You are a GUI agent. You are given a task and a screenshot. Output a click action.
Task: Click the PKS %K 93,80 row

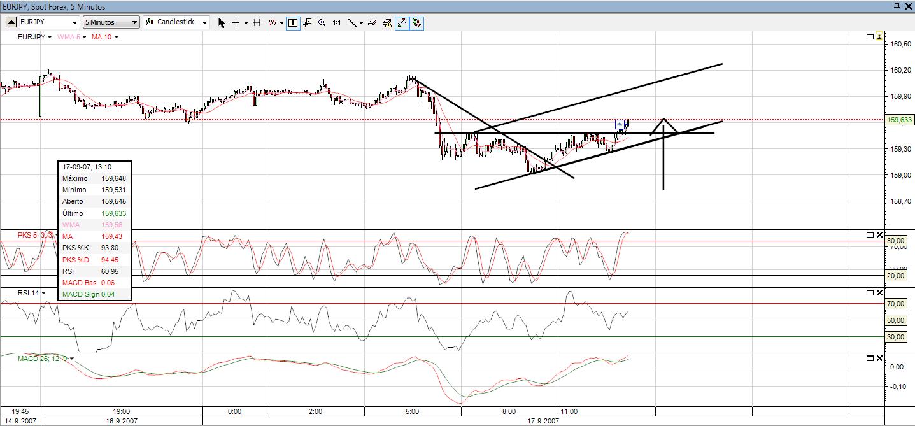point(94,248)
